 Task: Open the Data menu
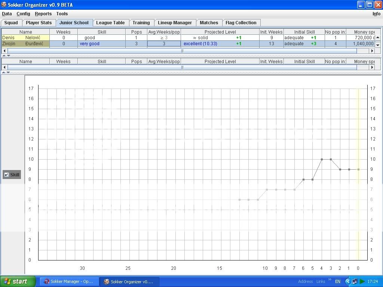(x=7, y=14)
